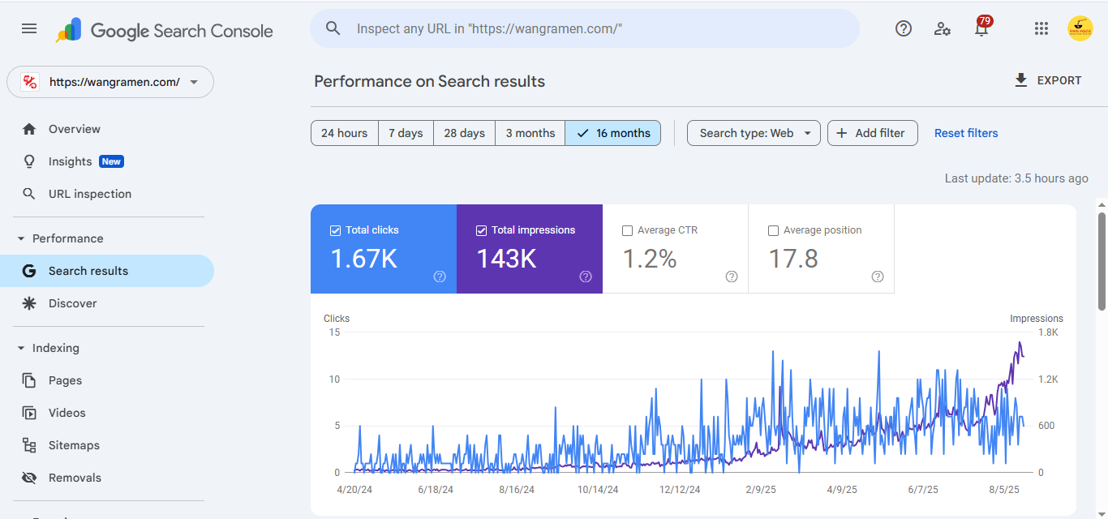Open the Search type: Web dropdown
The height and width of the screenshot is (519, 1108).
[754, 133]
